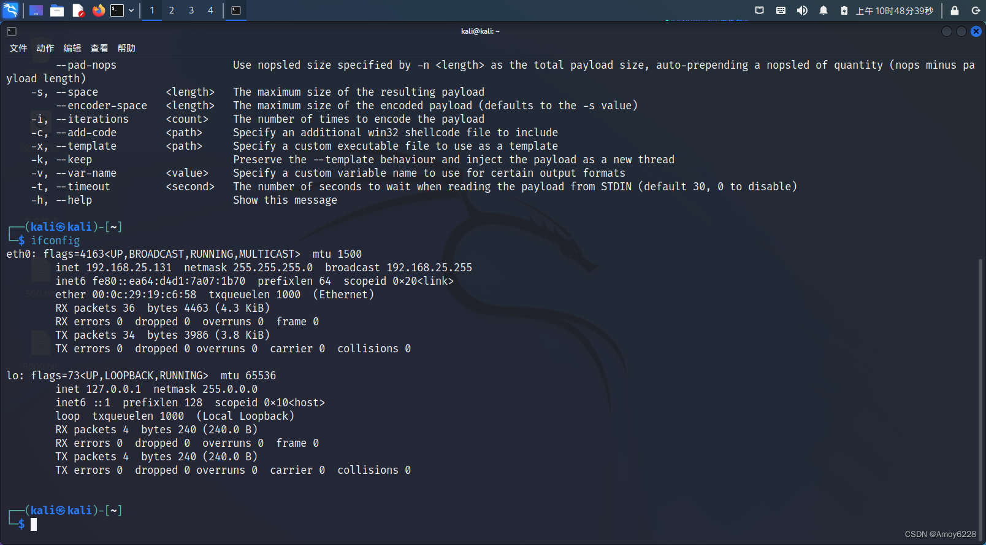Click the --iterations option text
Viewport: 986px width, 545px height.
click(x=92, y=119)
